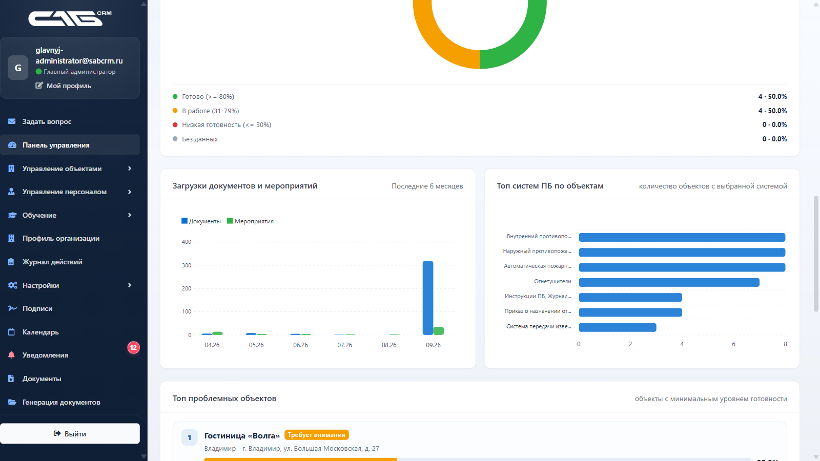This screenshot has width=820, height=461.
Task: Click the Последние 6 месяцев caption
Action: pos(427,186)
